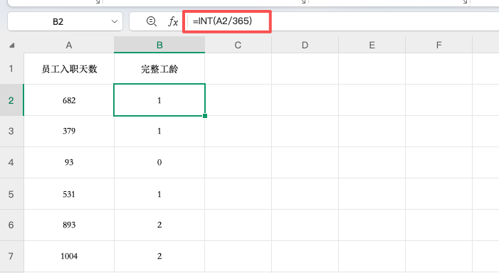The height and width of the screenshot is (273, 499).
Task: Select row 6 header
Action: click(x=11, y=225)
